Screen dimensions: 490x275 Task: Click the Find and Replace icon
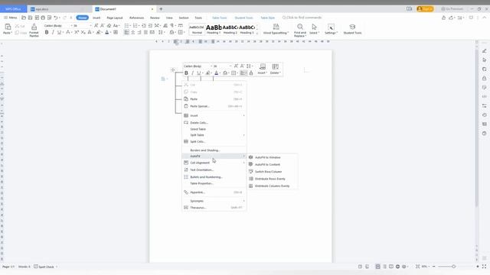pos(300,27)
